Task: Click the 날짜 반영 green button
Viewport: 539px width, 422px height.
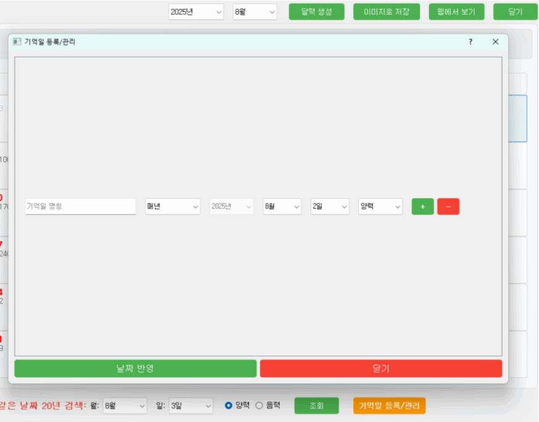Action: pos(135,368)
